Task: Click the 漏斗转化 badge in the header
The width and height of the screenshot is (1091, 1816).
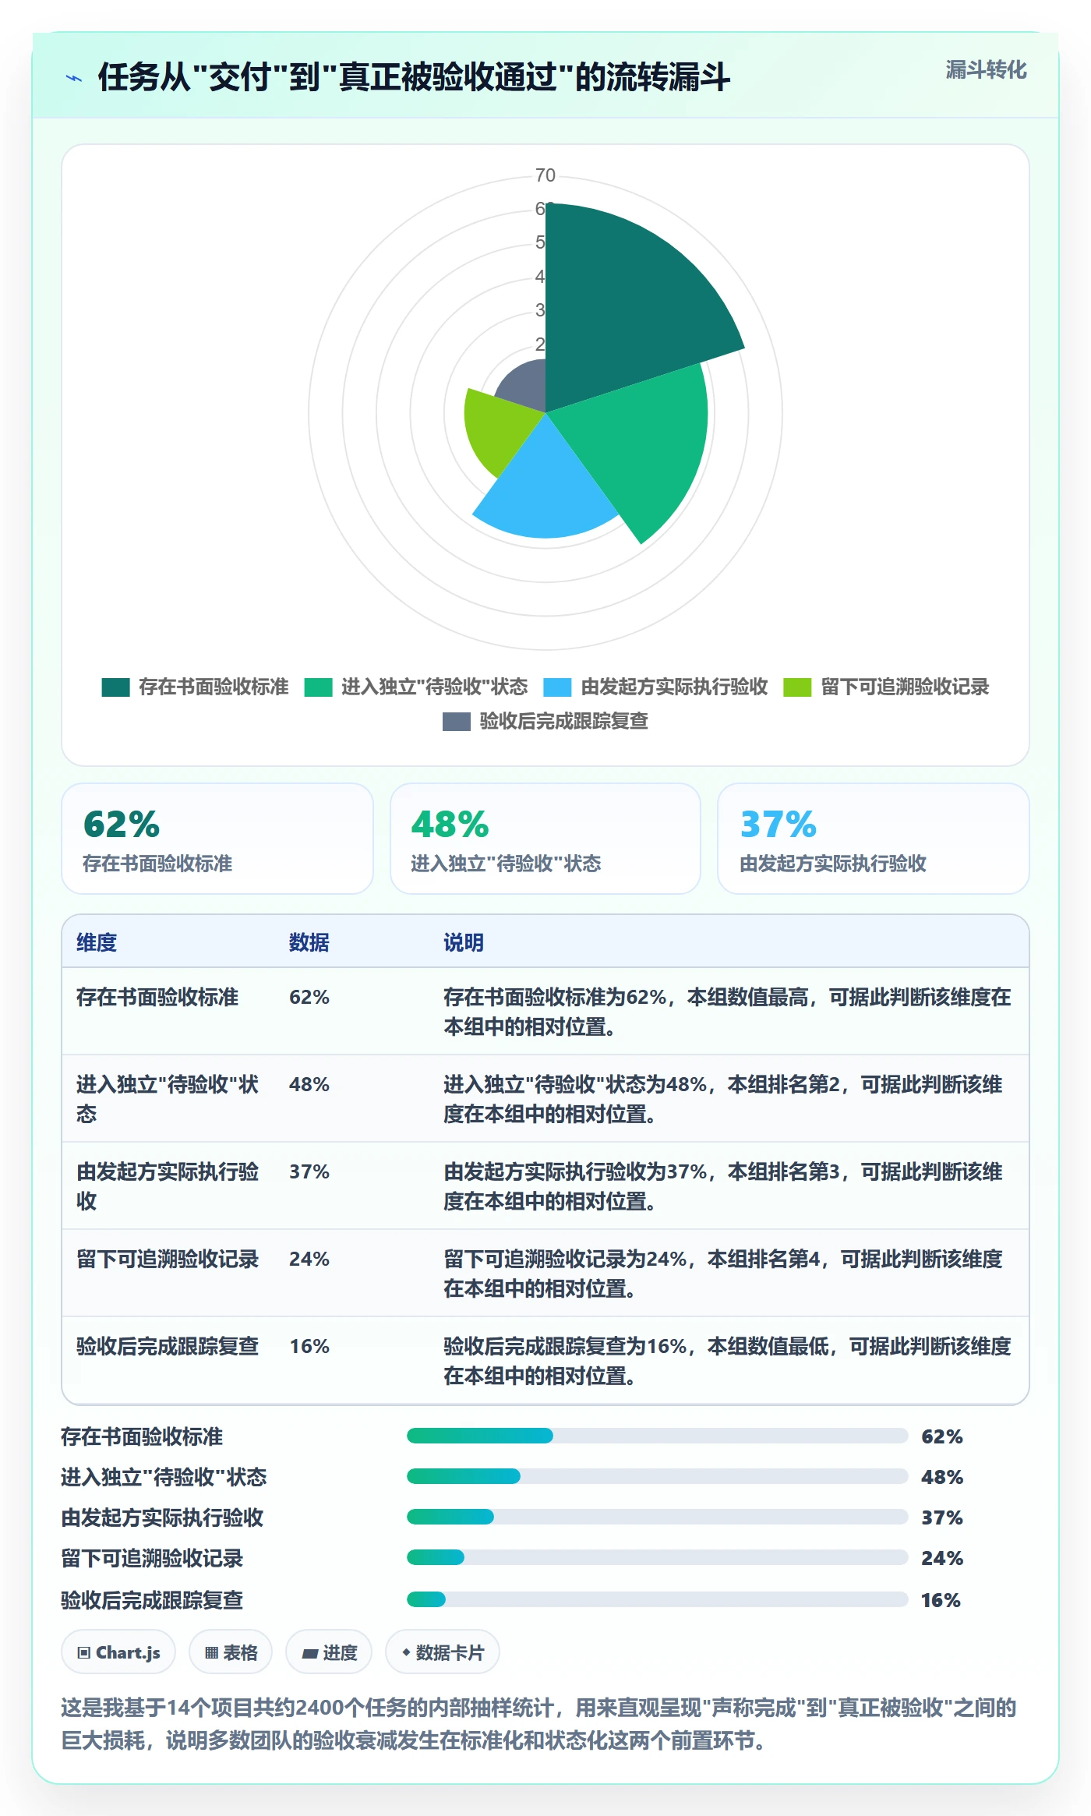Action: click(x=986, y=70)
